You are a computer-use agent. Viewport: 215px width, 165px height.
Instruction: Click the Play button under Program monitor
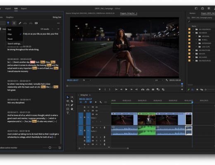tap(126, 90)
